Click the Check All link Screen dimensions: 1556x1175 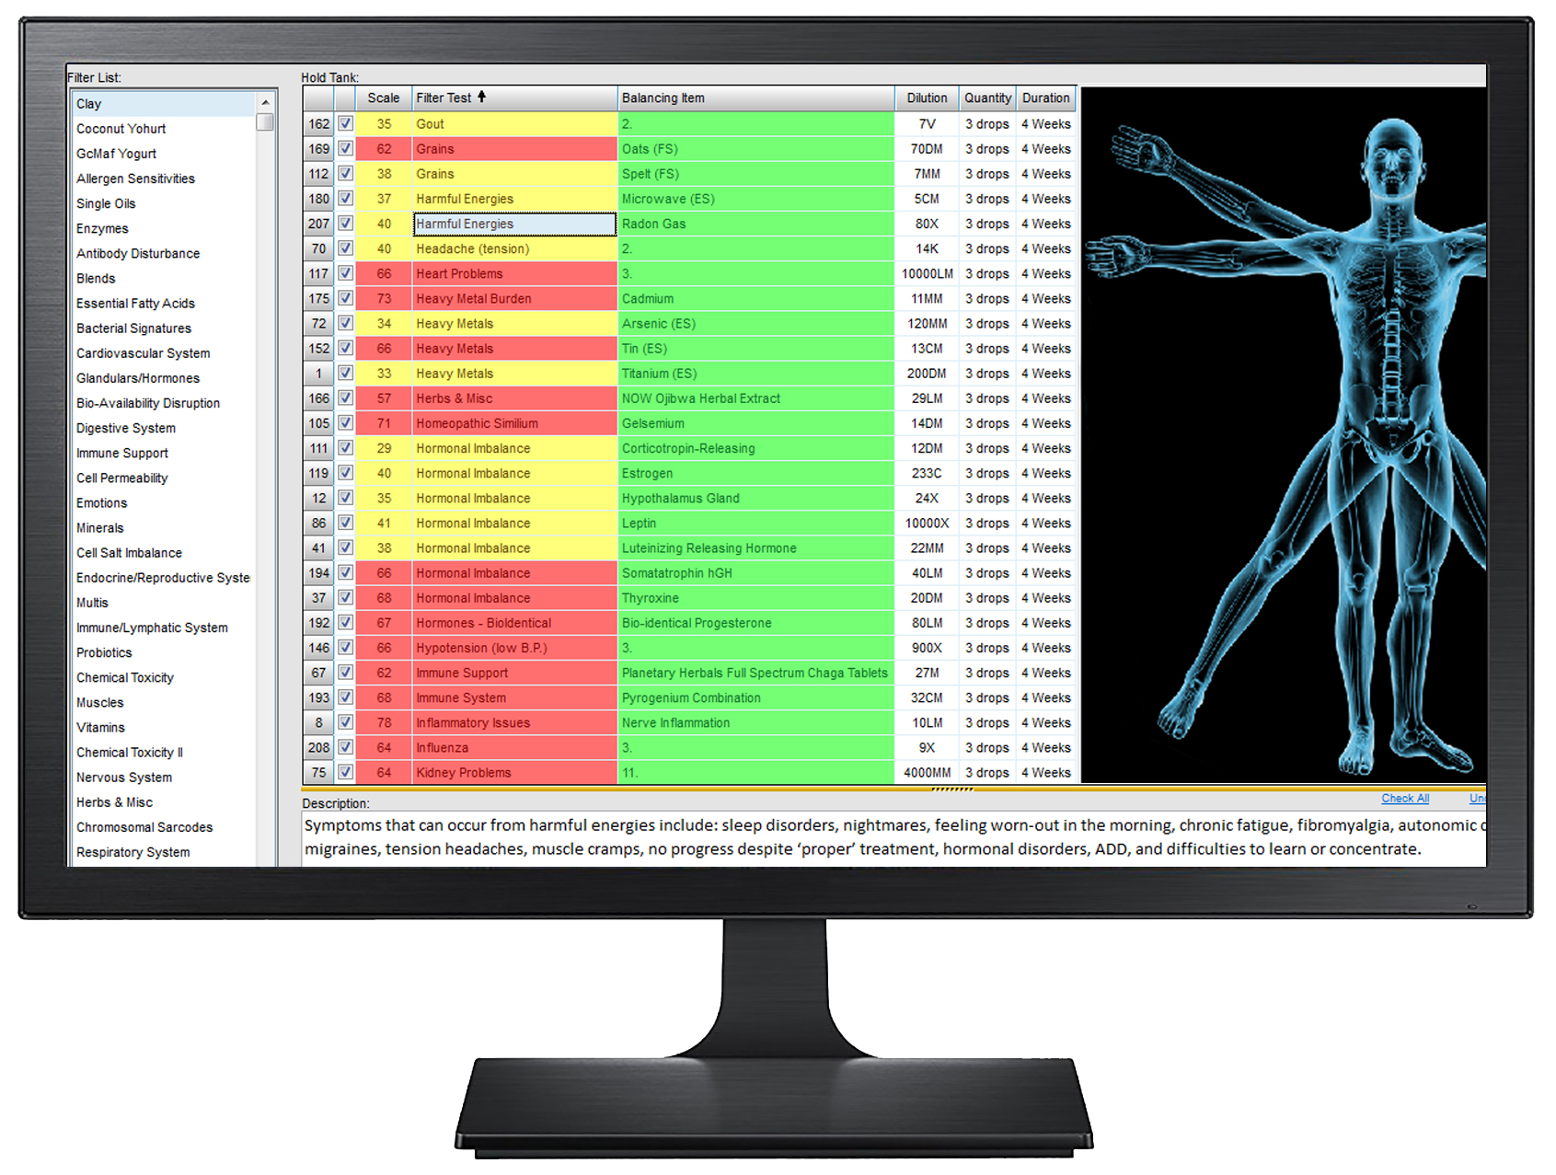[1405, 798]
